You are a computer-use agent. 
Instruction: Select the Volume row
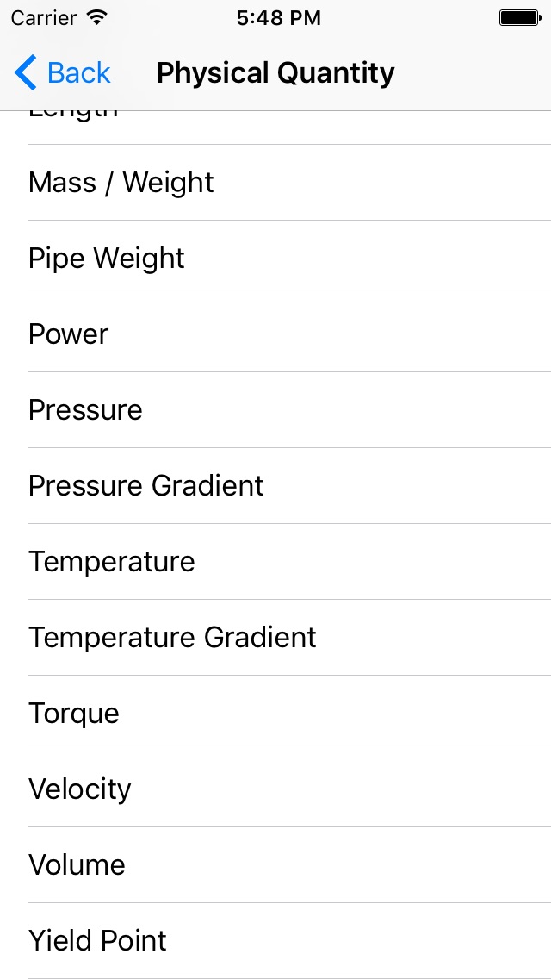coord(275,864)
